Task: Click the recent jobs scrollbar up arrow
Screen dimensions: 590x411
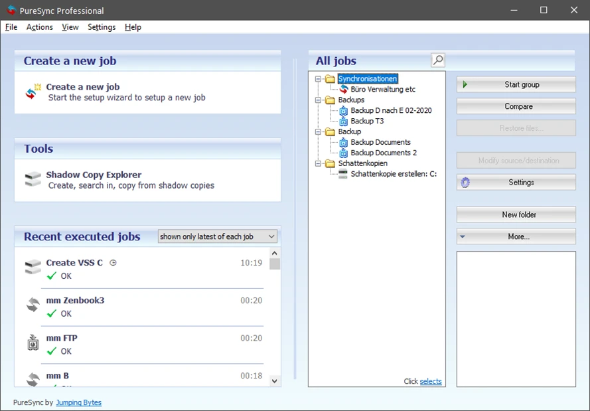Action: pos(274,253)
